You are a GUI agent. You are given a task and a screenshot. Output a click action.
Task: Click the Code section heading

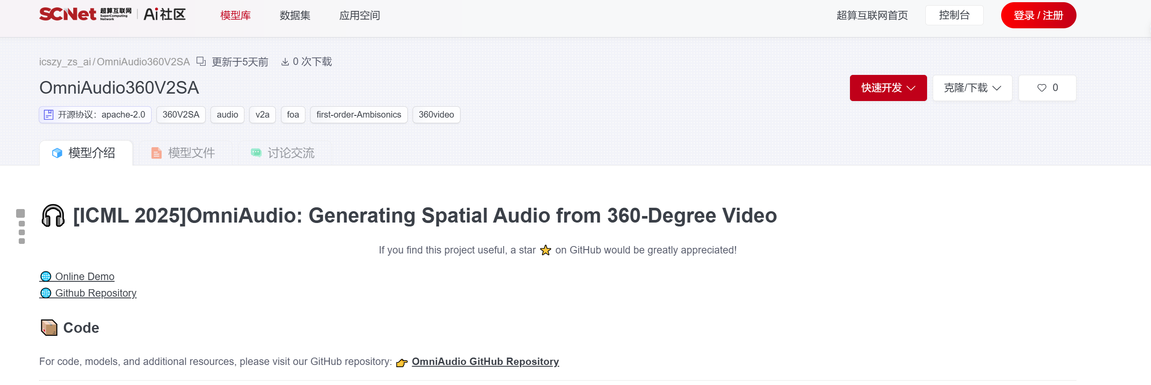(x=81, y=328)
